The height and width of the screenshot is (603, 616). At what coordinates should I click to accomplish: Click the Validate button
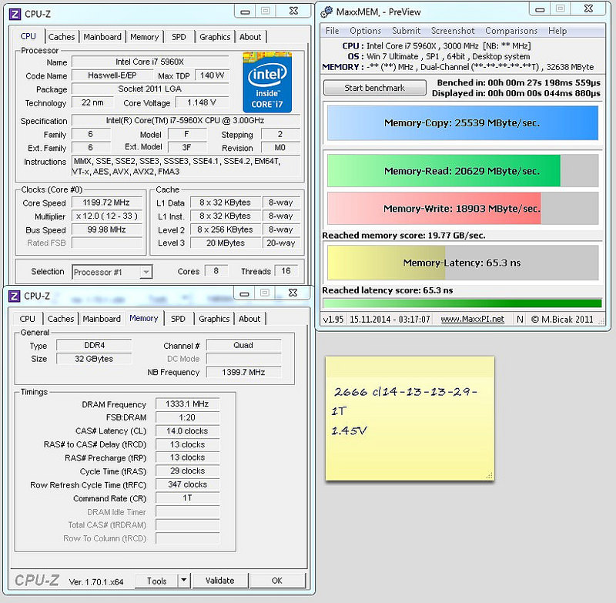(220, 580)
